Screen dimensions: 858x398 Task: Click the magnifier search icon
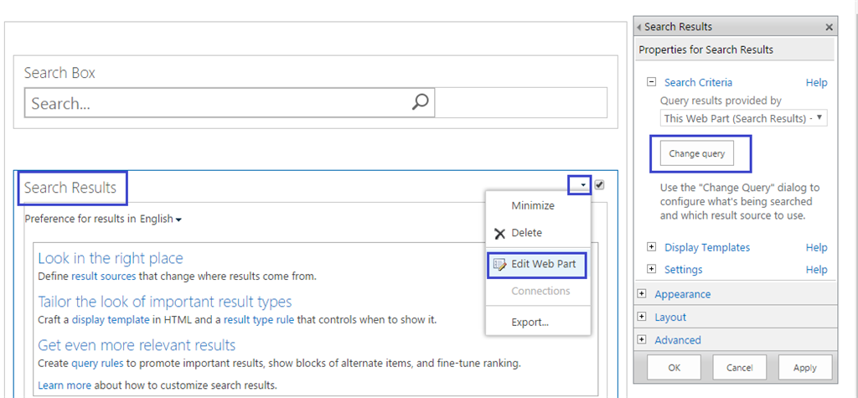pos(421,103)
